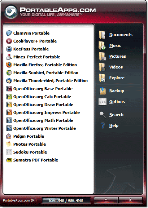Click the Pictures folder icon
Viewport: 148px width, 208px height.
tap(102, 56)
